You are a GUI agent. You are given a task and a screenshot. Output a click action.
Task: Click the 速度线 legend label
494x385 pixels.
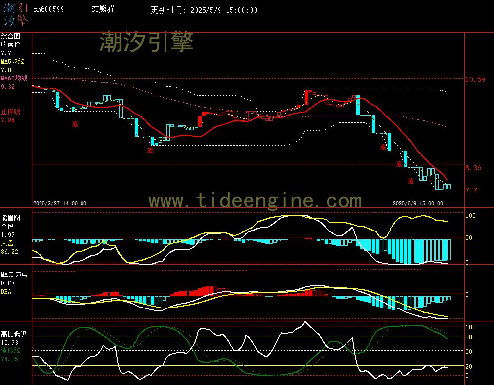coord(10,350)
